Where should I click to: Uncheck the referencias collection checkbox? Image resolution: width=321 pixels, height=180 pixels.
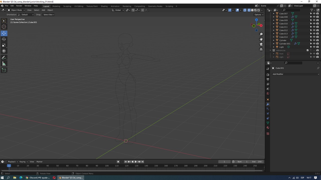point(308,50)
